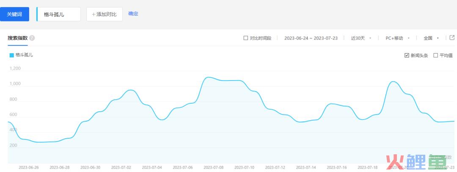Expand the 全国 region dropdown
Image resolution: width=457 pixels, height=172 pixels.
click(x=431, y=38)
